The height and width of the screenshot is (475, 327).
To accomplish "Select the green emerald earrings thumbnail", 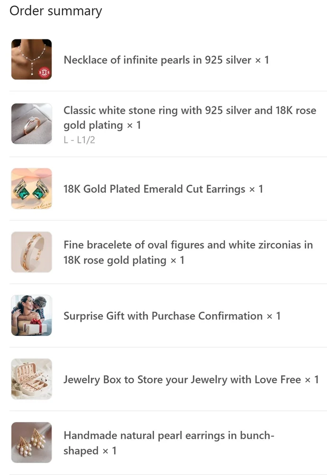I will (31, 189).
